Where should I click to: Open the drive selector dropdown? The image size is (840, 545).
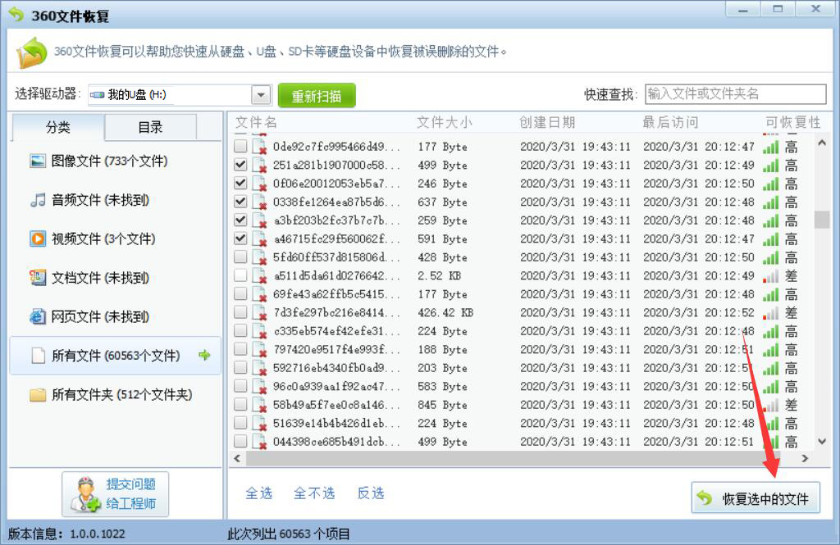[260, 93]
